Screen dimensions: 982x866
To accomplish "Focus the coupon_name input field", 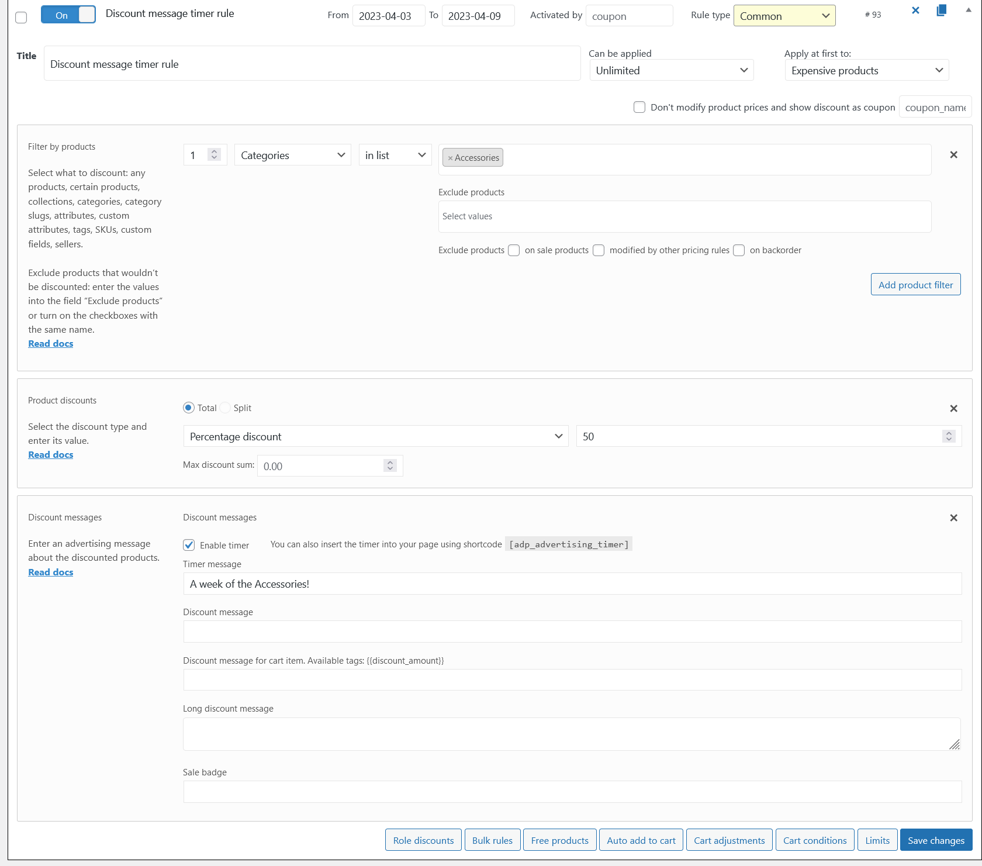I will point(935,107).
